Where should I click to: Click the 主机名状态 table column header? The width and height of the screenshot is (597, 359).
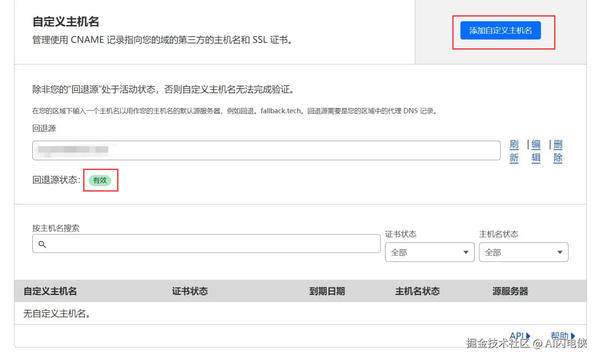pos(418,291)
